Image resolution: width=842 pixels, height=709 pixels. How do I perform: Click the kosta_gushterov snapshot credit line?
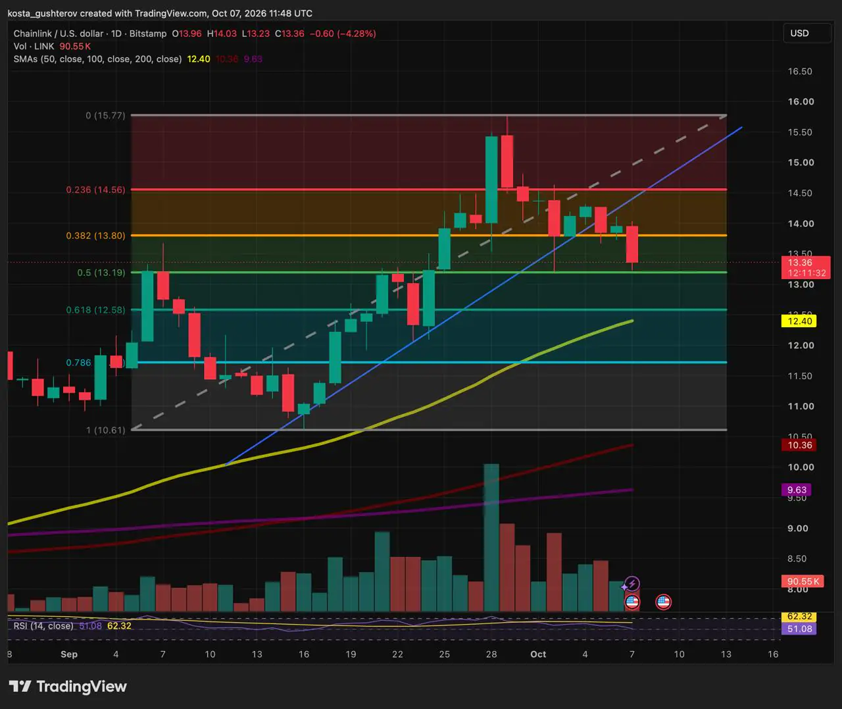pos(160,13)
